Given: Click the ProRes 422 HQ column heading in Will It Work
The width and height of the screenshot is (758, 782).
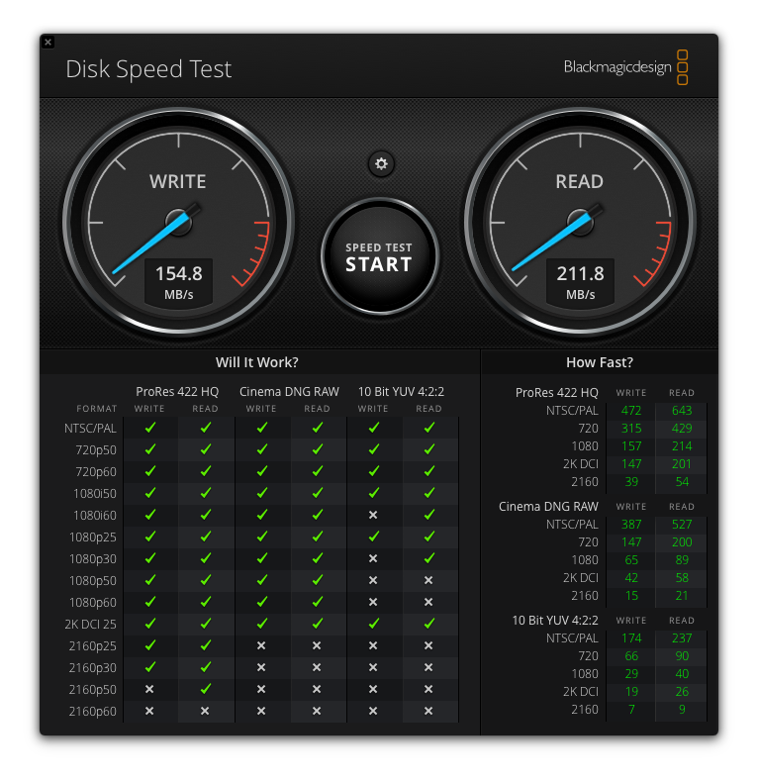Looking at the screenshot, I should (177, 392).
